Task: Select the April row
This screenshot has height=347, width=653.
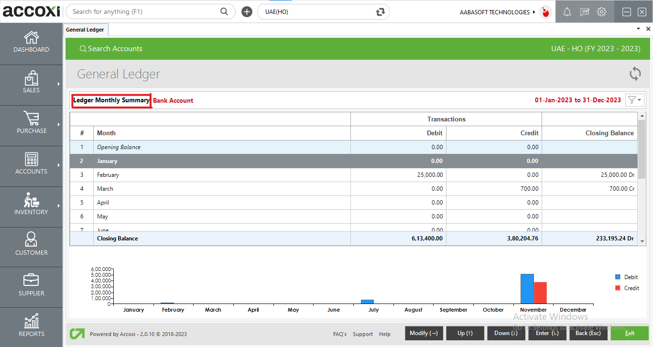Action: 354,203
